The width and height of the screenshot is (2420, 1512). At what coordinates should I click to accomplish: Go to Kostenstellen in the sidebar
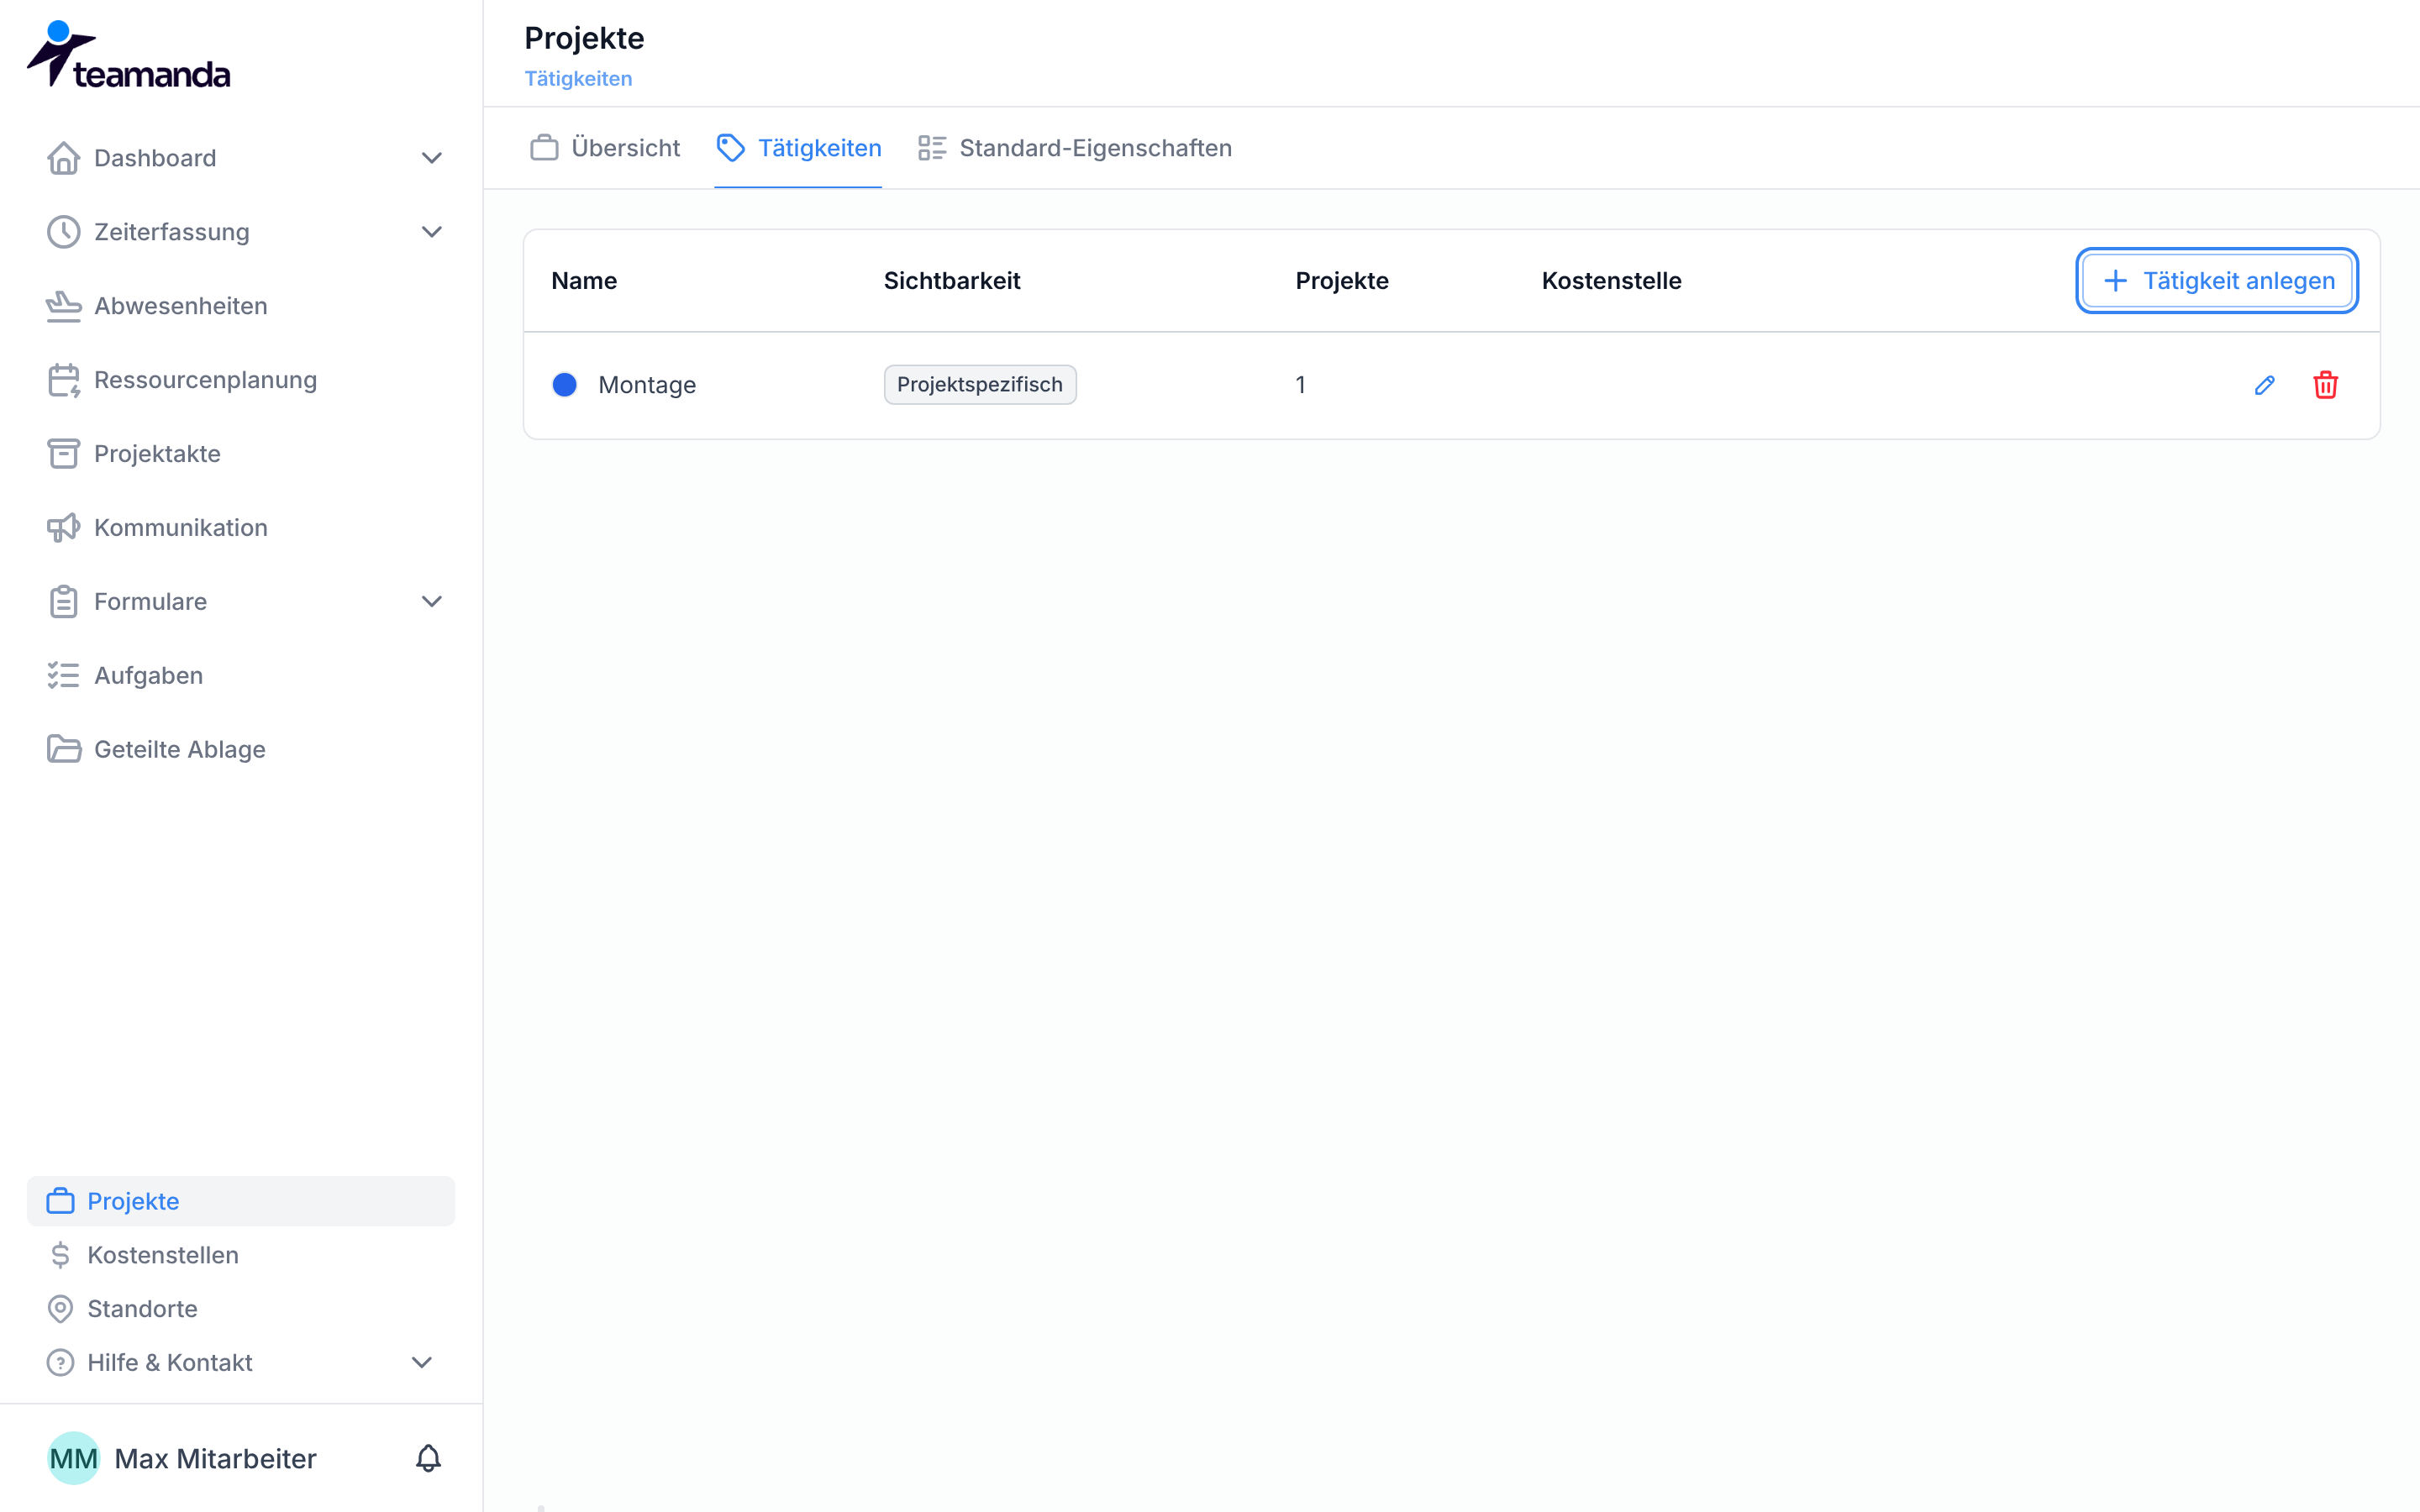(x=241, y=1255)
